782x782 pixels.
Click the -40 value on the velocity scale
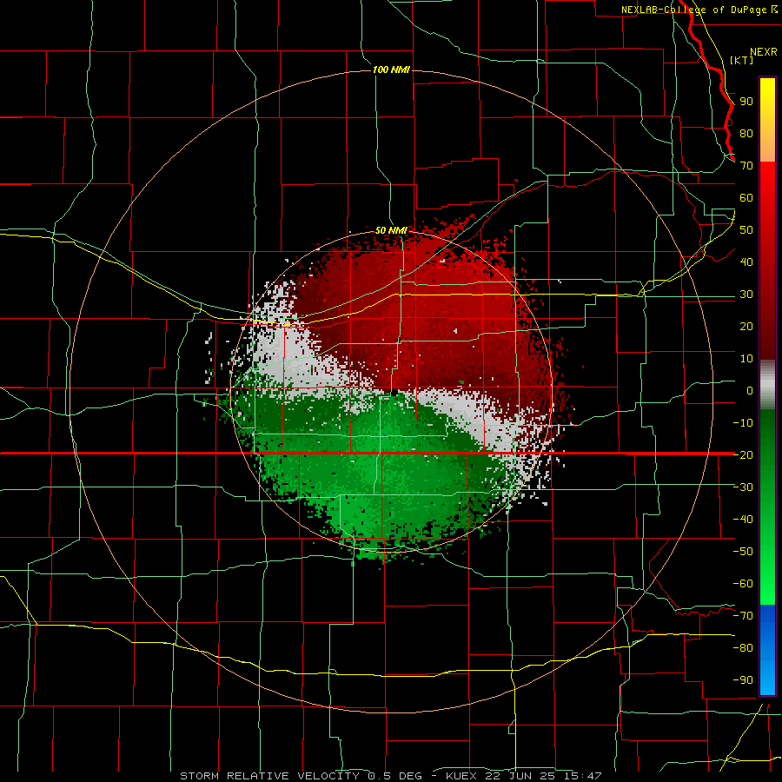[743, 520]
